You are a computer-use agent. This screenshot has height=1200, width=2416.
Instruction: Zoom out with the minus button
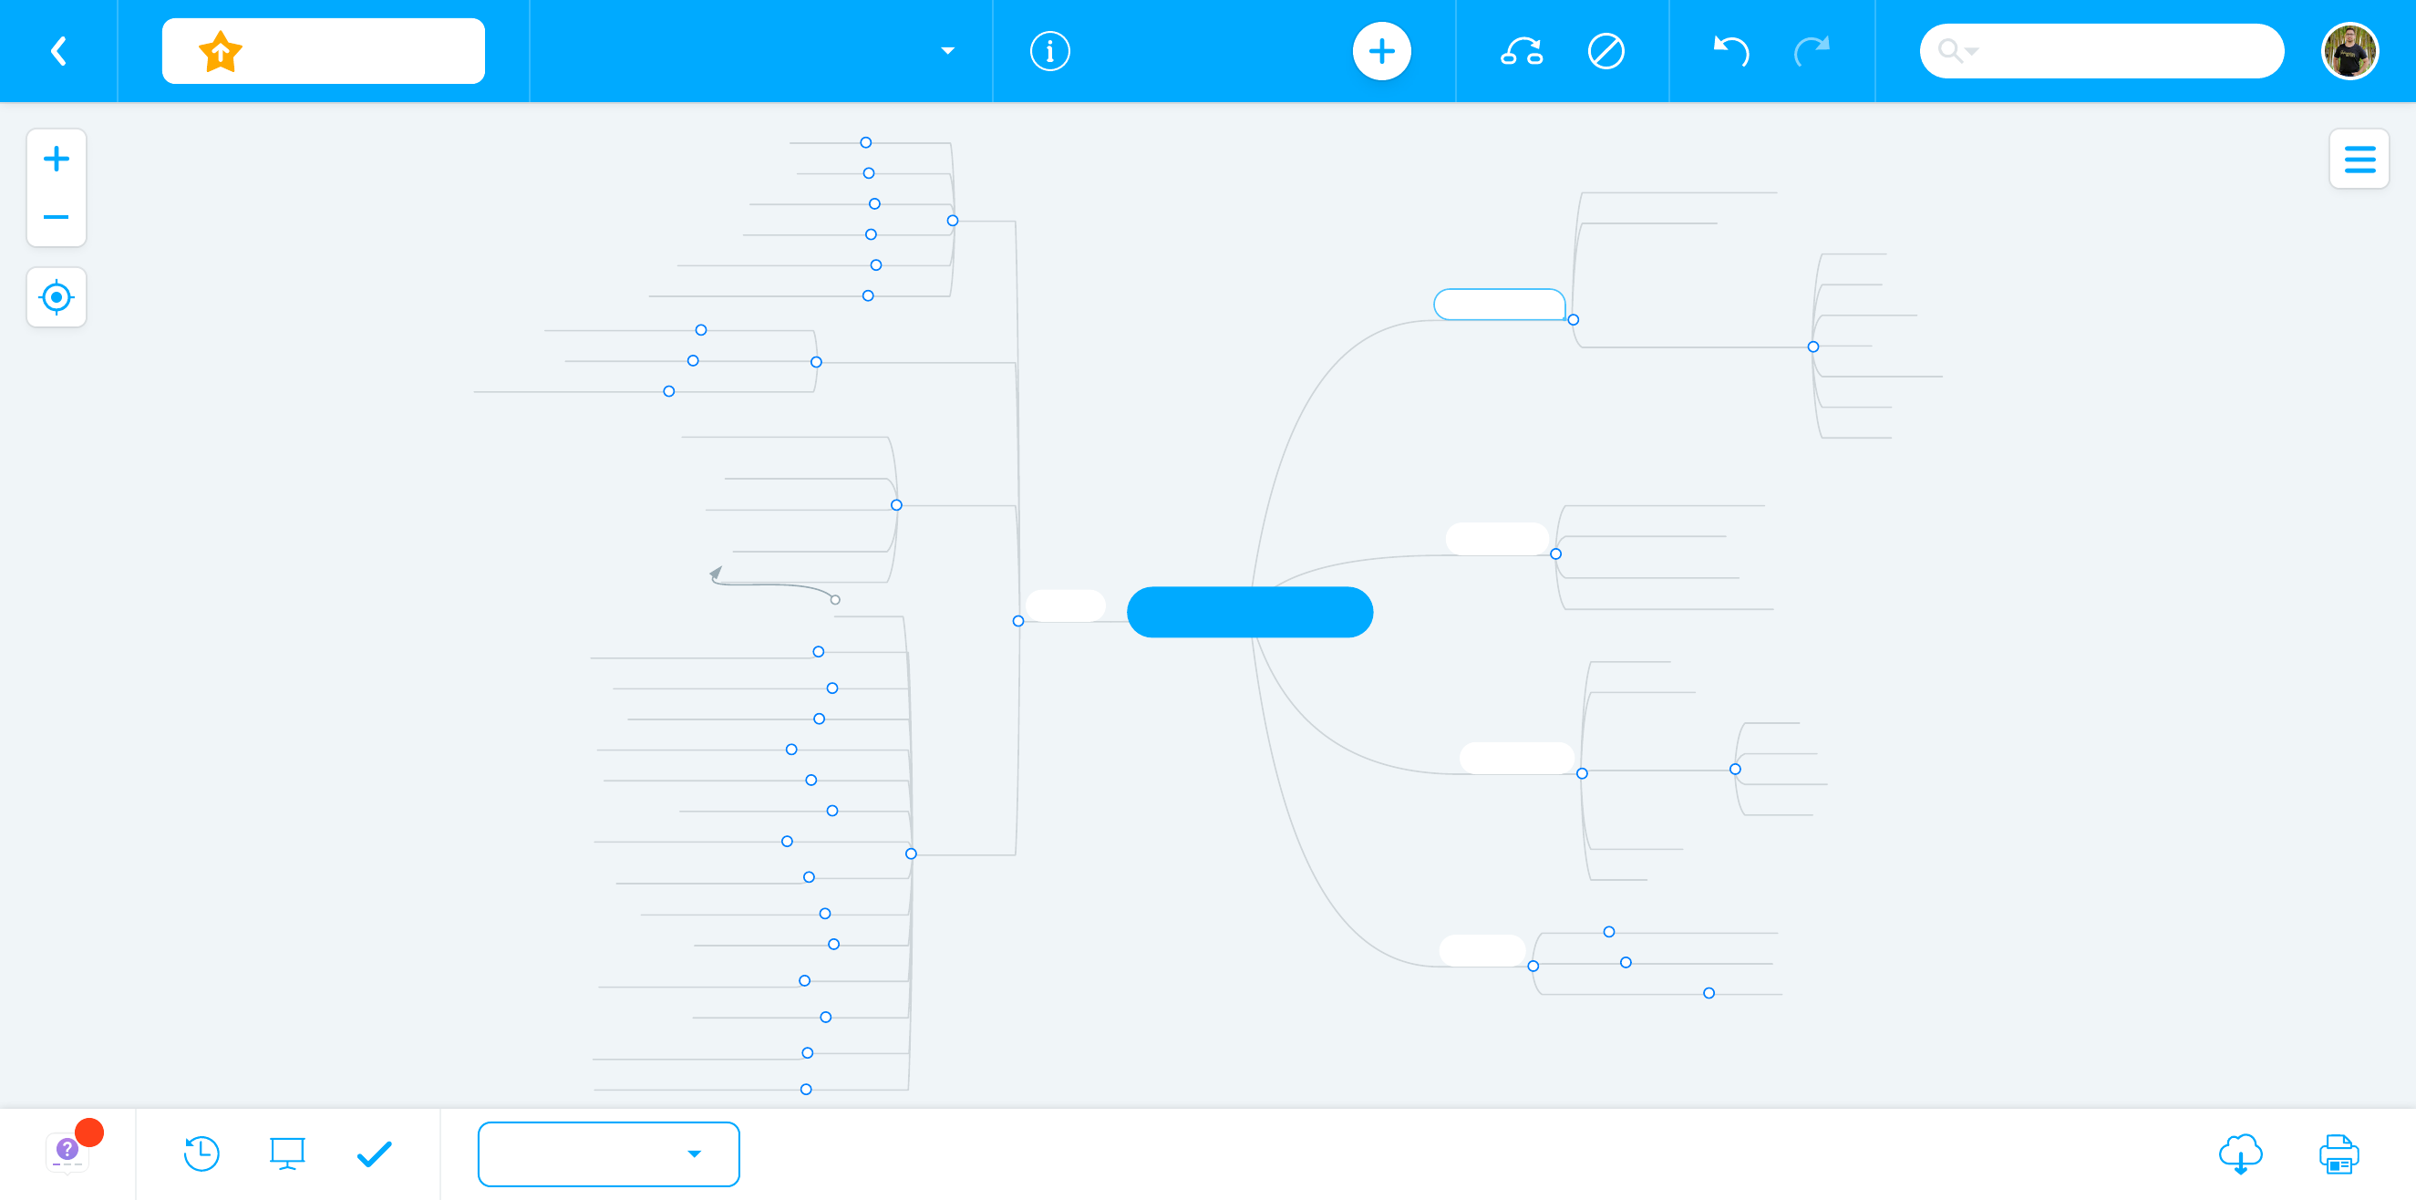pyautogui.click(x=57, y=217)
